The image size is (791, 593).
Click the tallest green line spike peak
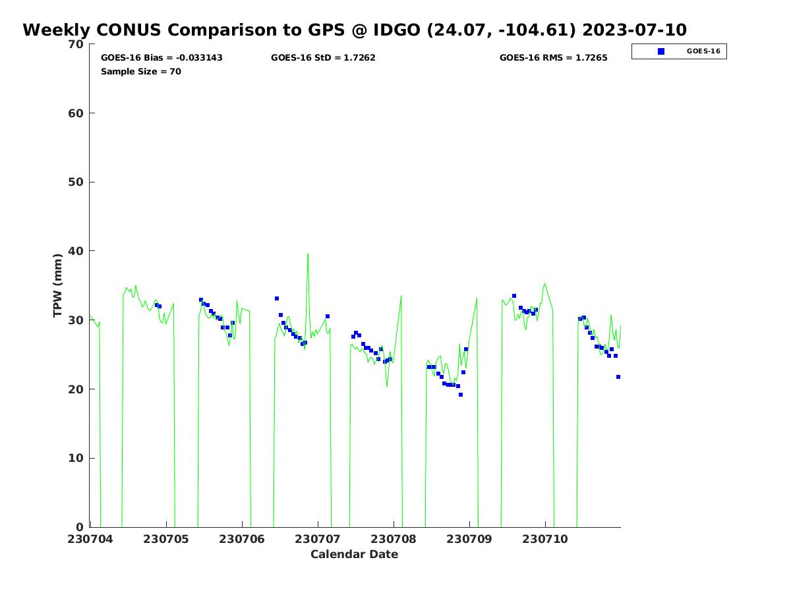click(x=307, y=254)
